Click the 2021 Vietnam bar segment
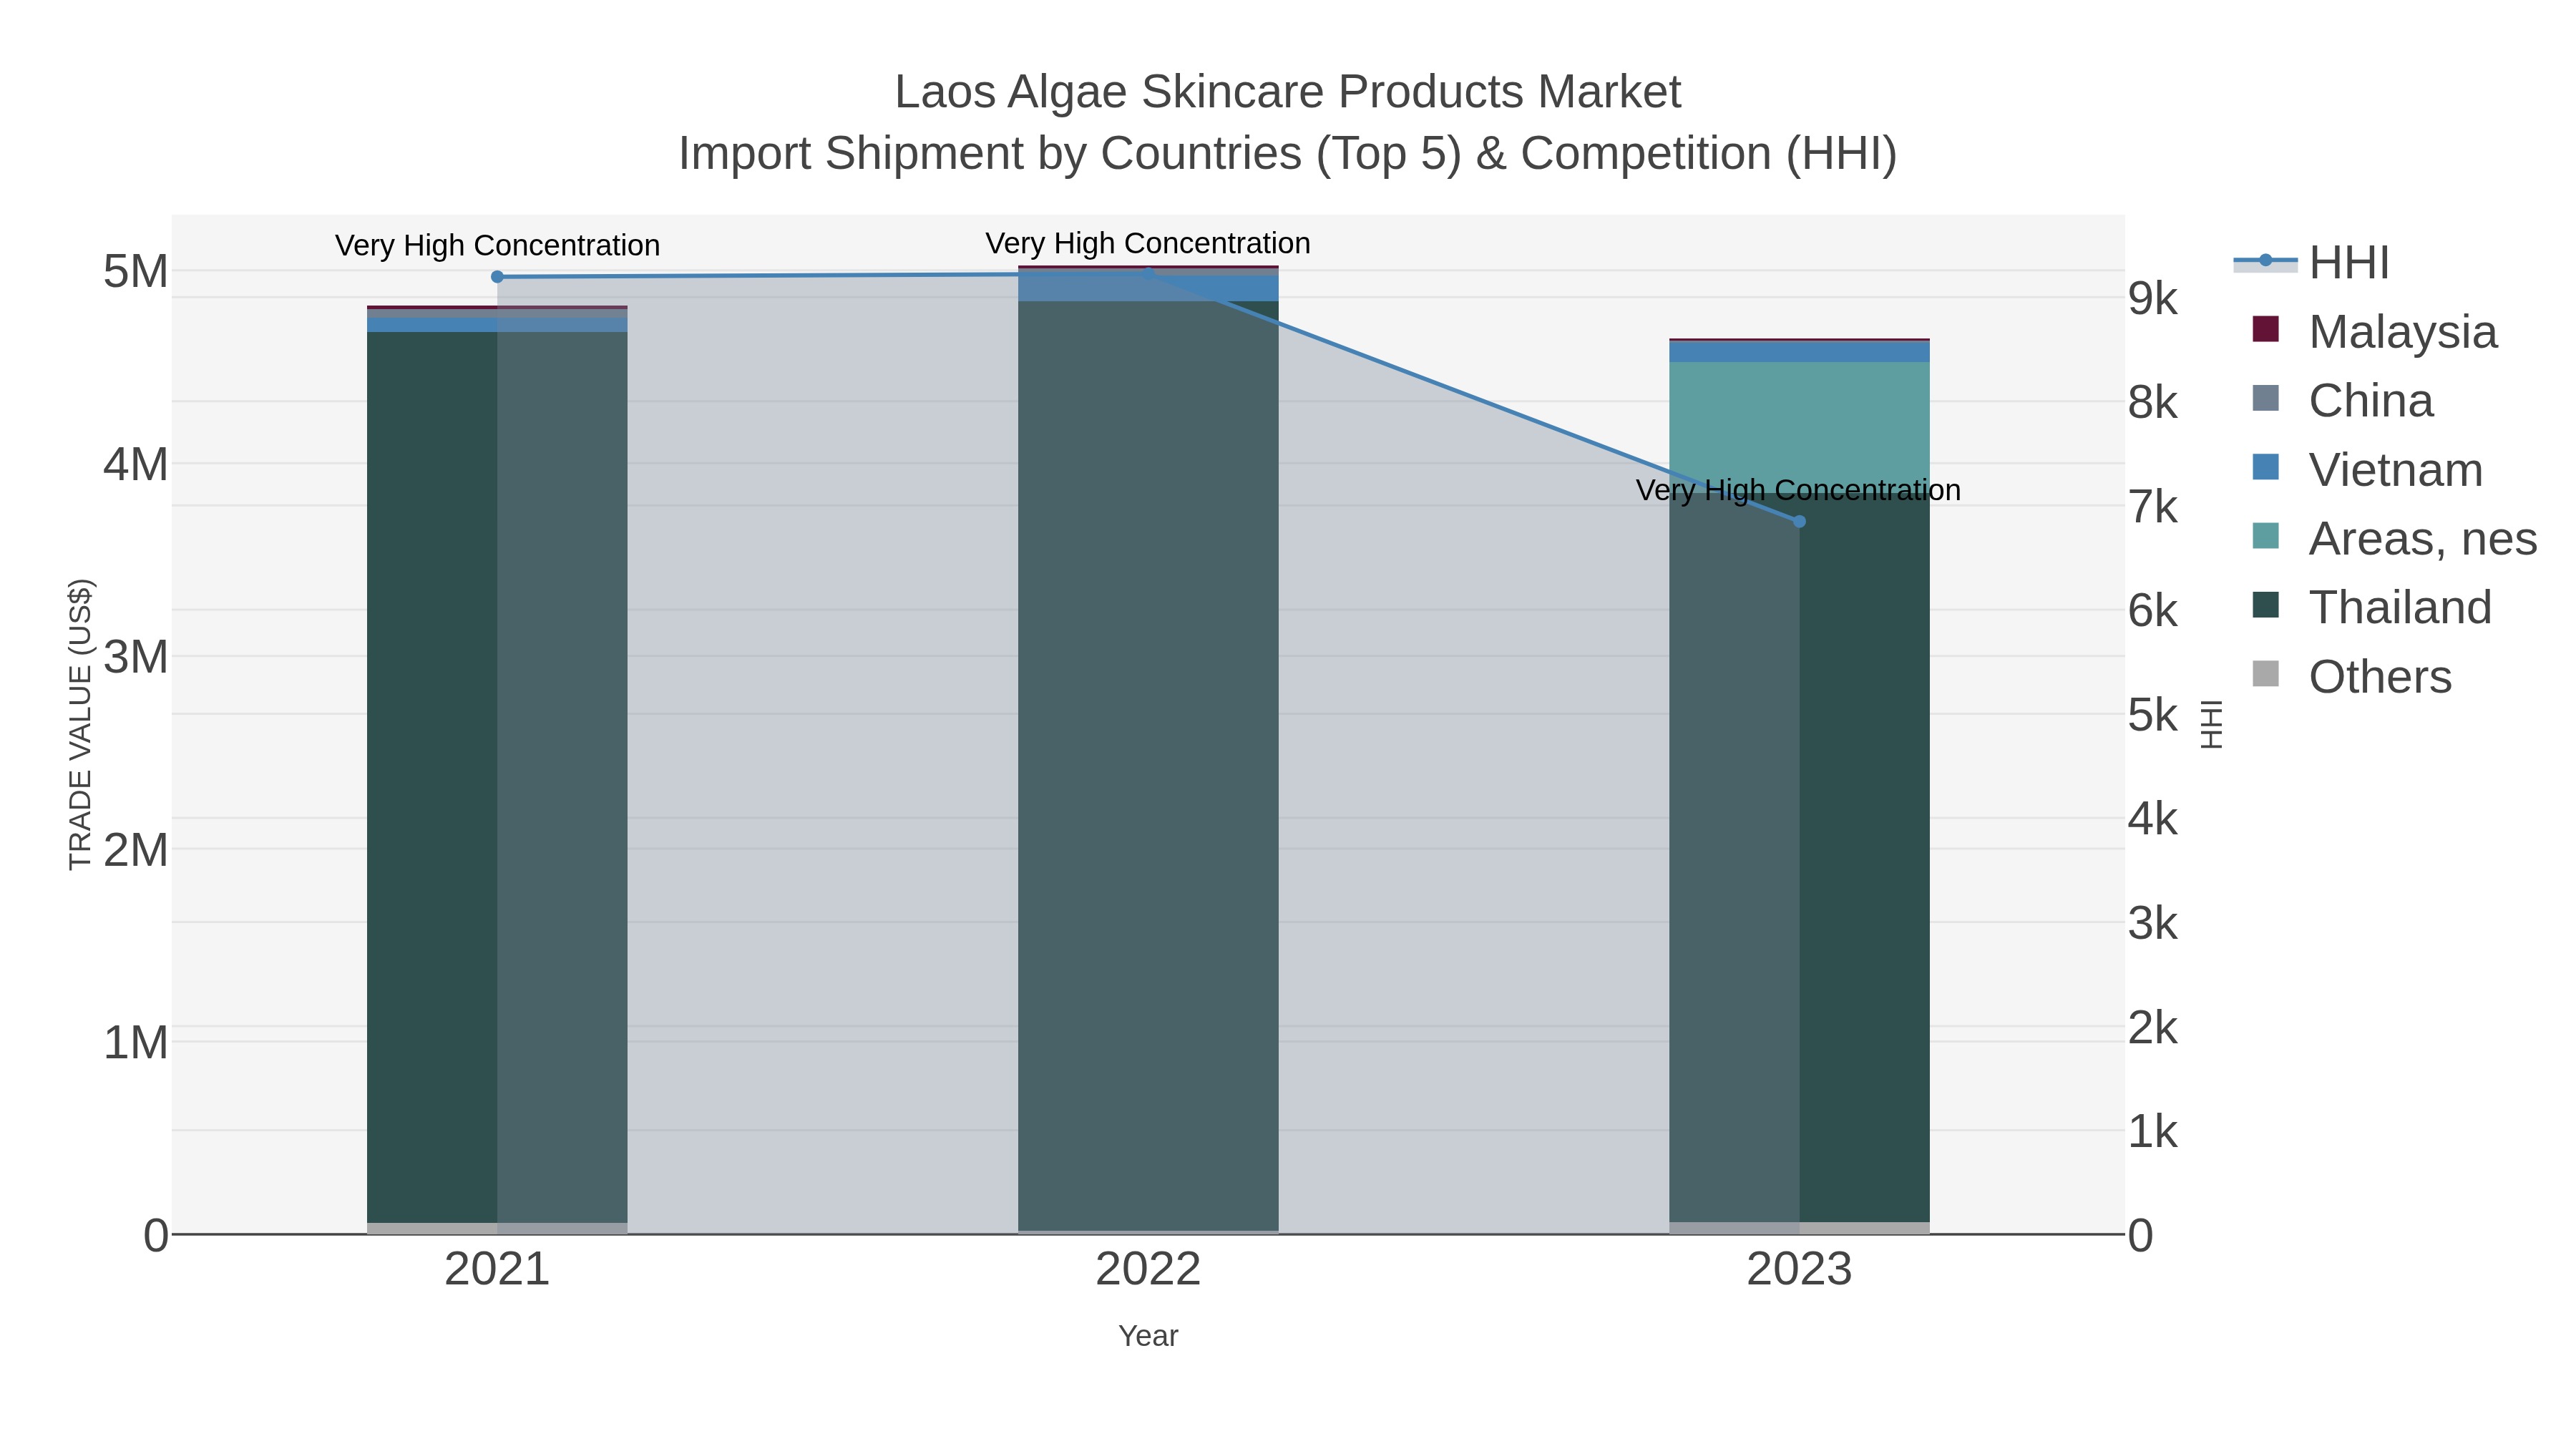2576x1449 pixels. click(497, 325)
